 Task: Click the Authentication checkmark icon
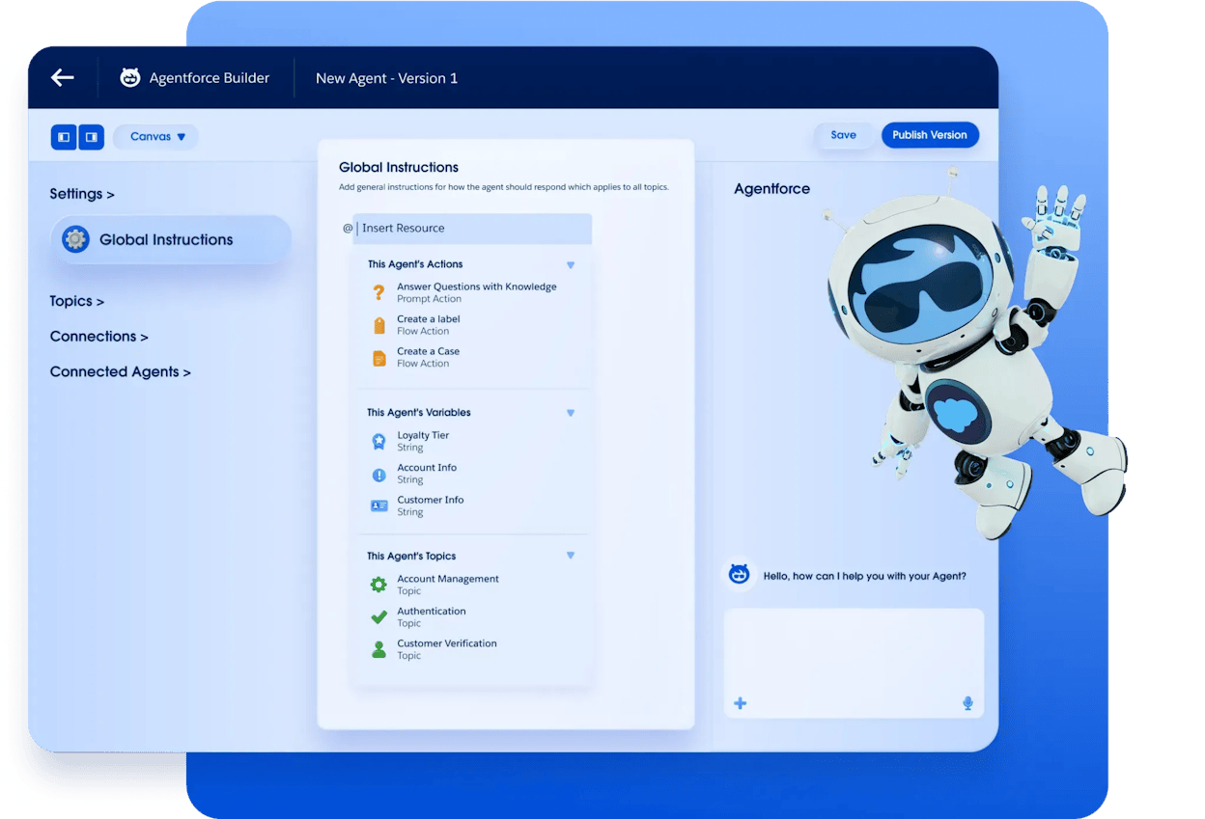coord(378,617)
